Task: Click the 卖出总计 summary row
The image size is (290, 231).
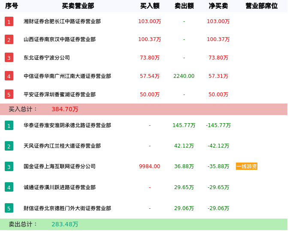Action: point(144,224)
